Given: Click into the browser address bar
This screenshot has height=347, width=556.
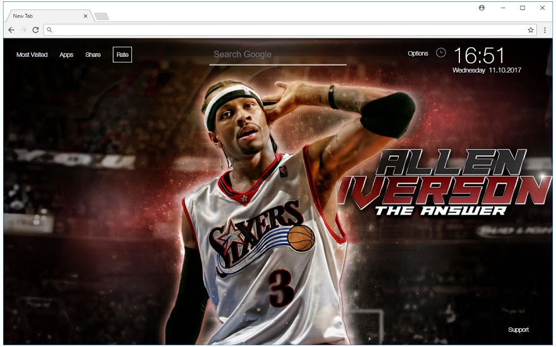Looking at the screenshot, I should pos(284,30).
